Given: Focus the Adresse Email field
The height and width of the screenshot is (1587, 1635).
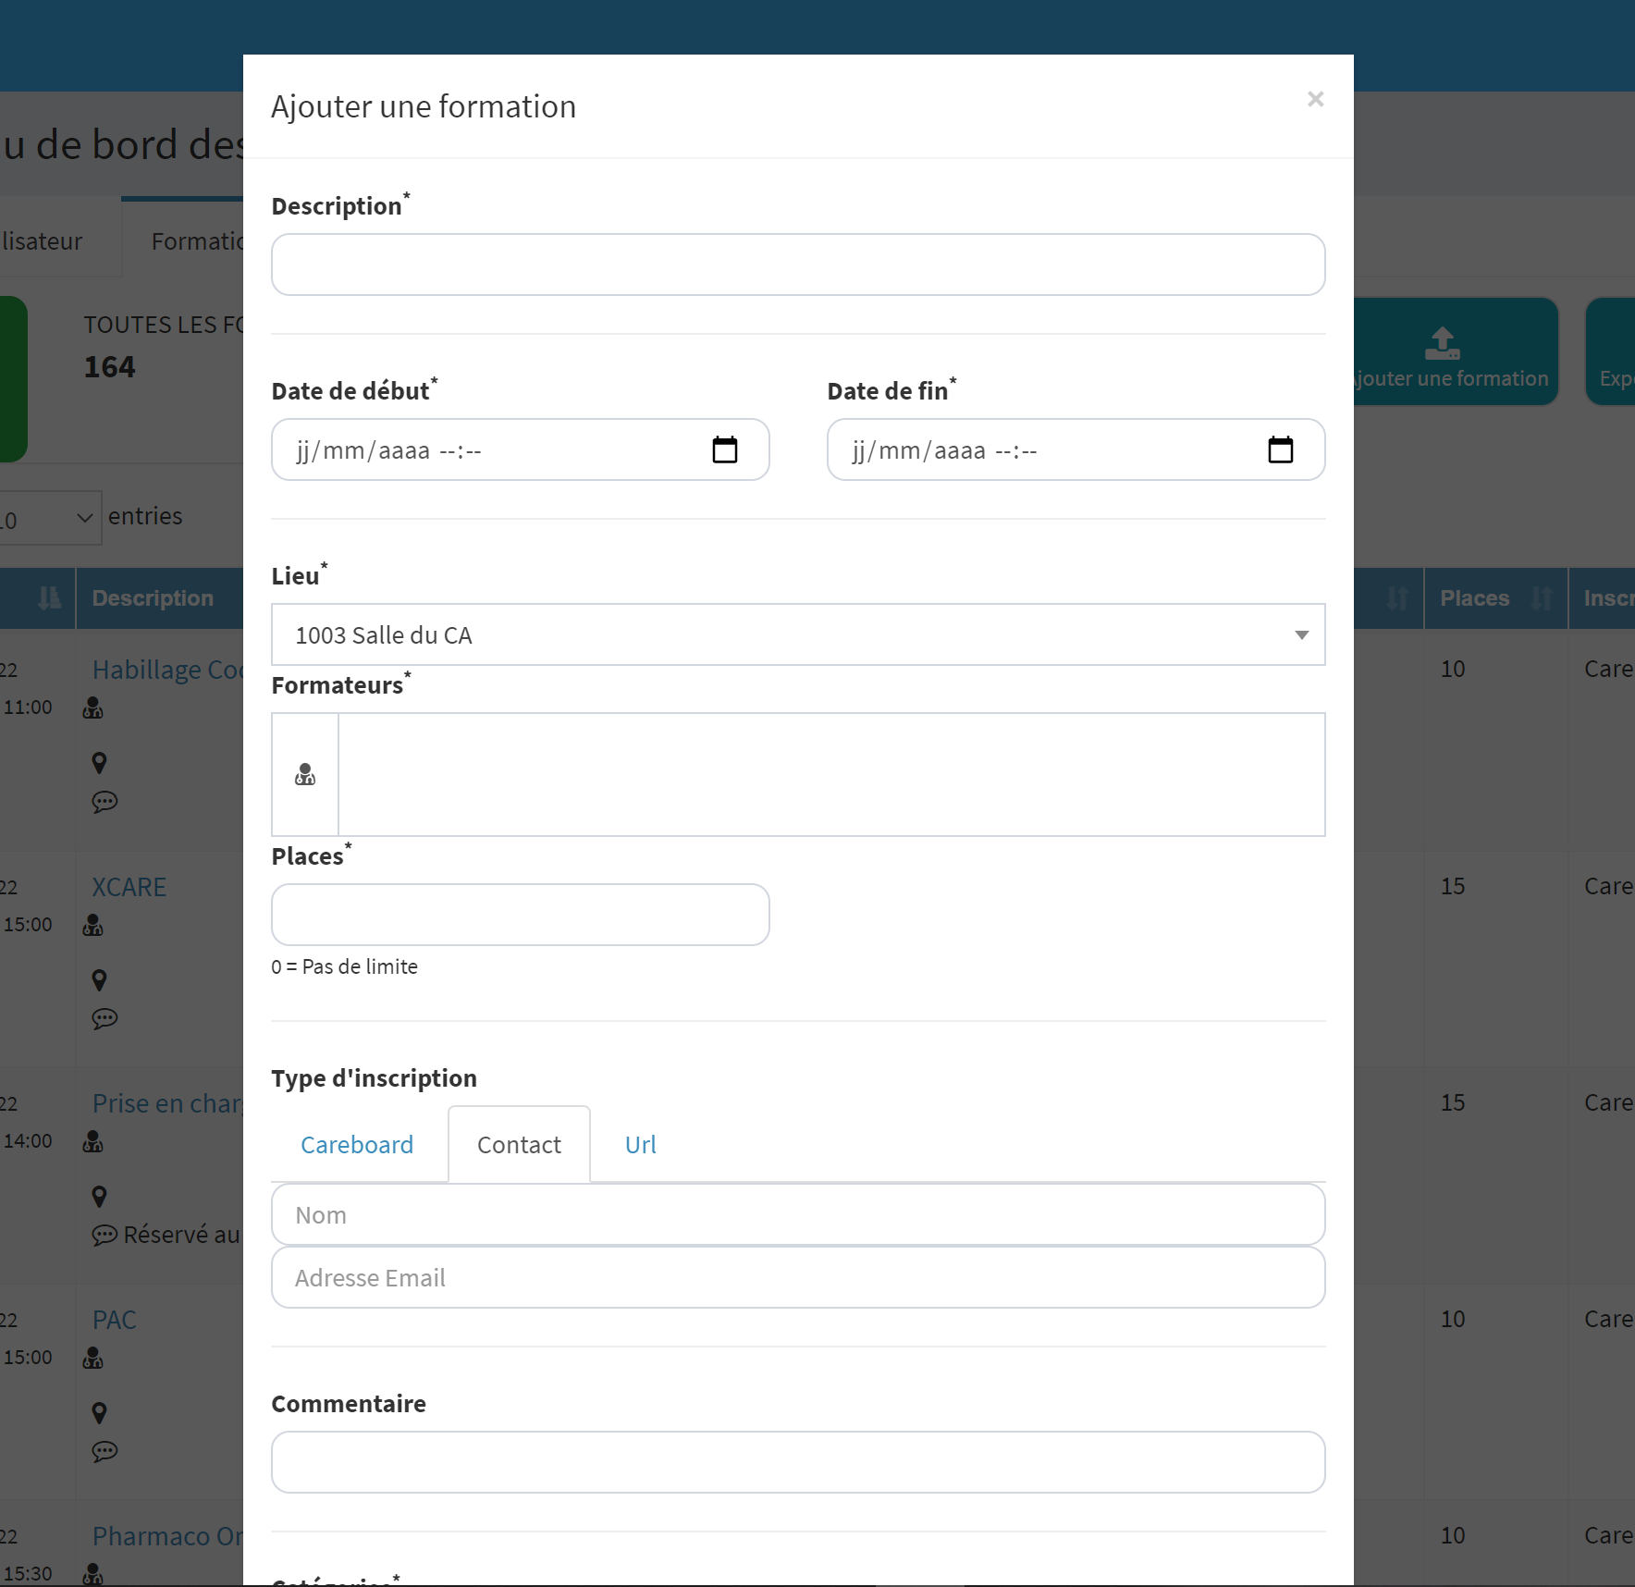Looking at the screenshot, I should 798,1277.
